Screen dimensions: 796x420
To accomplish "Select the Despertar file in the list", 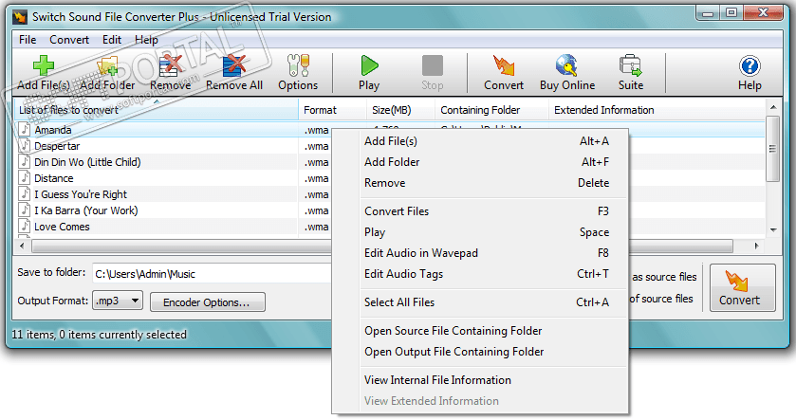I will (x=57, y=146).
